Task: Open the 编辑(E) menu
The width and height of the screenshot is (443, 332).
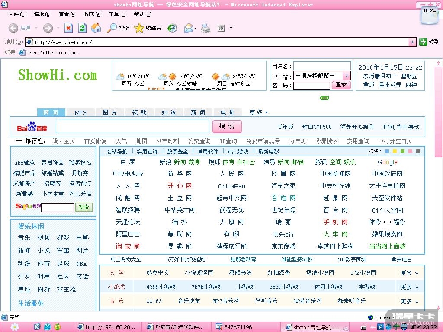Action: coord(42,14)
